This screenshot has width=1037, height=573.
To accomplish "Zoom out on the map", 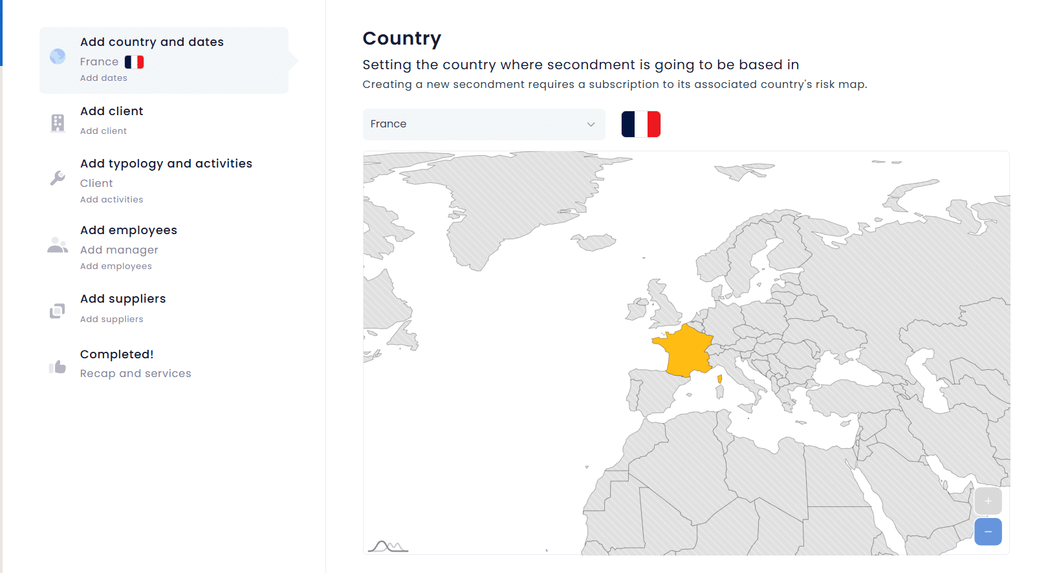I will coord(988,532).
